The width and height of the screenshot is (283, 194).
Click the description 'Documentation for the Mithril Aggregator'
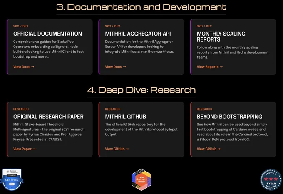139,47
